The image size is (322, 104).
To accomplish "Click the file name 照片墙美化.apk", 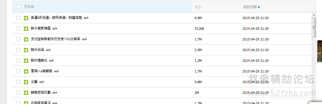I will click(42, 60).
